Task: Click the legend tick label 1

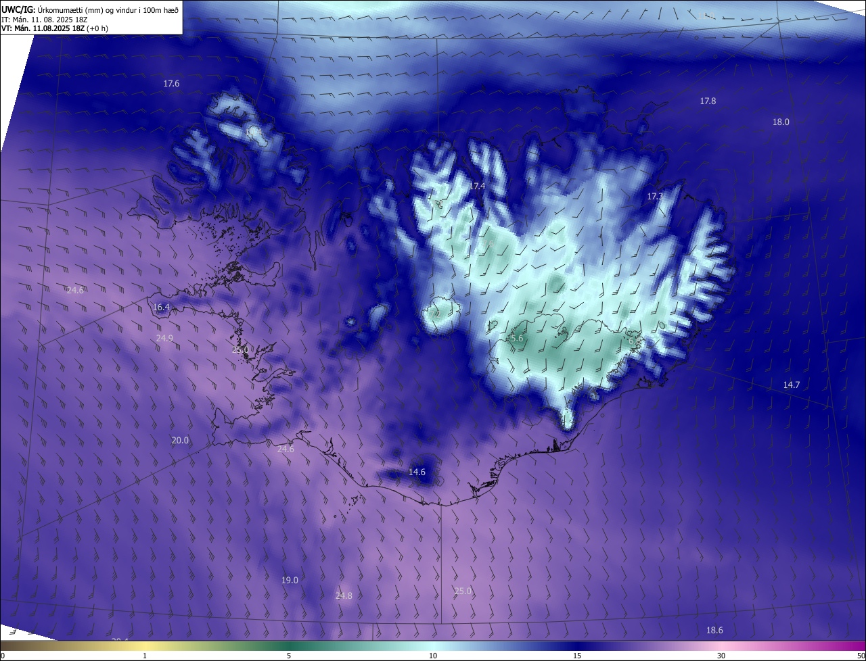Action: click(x=145, y=656)
